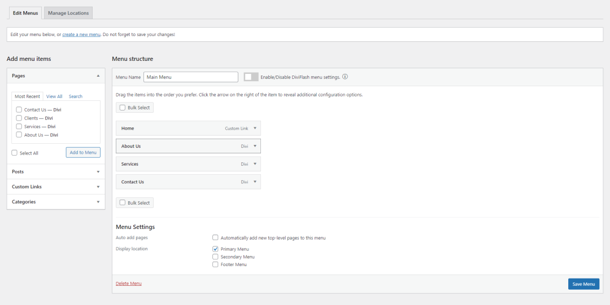The height and width of the screenshot is (305, 610).
Task: Follow the create a new menu link
Action: (81, 34)
